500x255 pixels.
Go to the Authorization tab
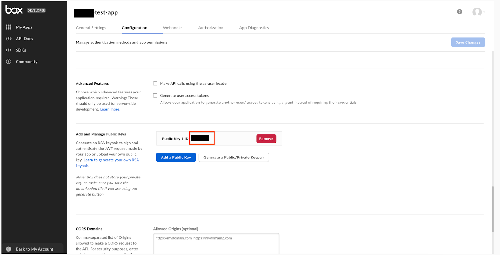click(211, 28)
